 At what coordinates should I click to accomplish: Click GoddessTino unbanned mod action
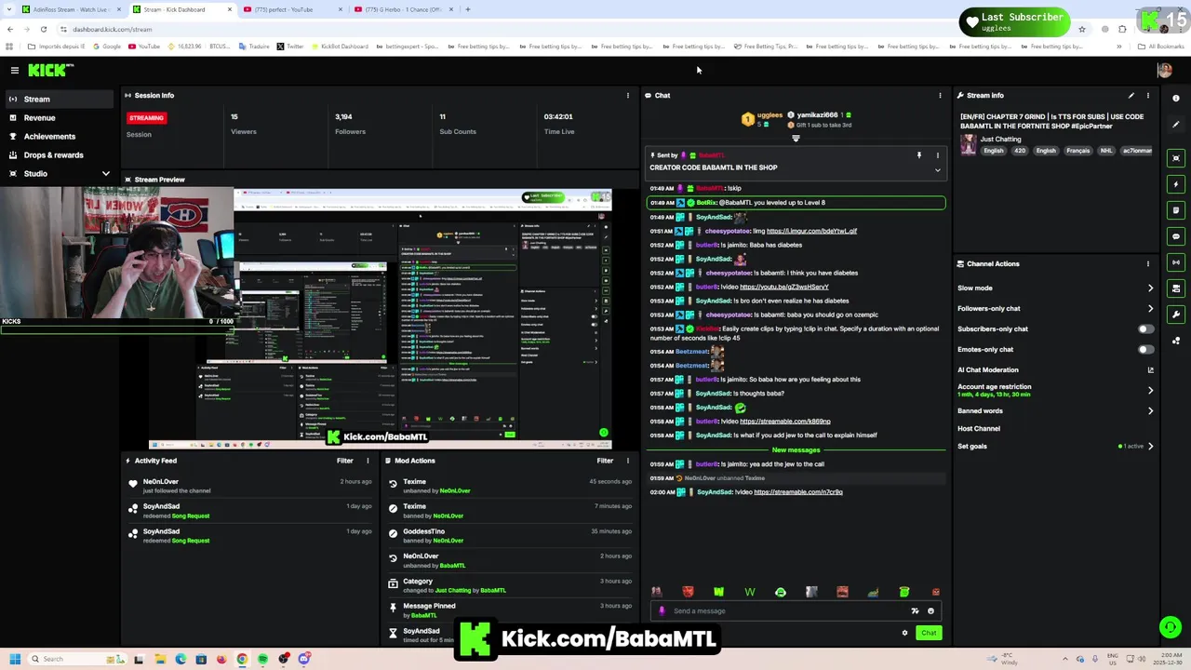pyautogui.click(x=510, y=535)
